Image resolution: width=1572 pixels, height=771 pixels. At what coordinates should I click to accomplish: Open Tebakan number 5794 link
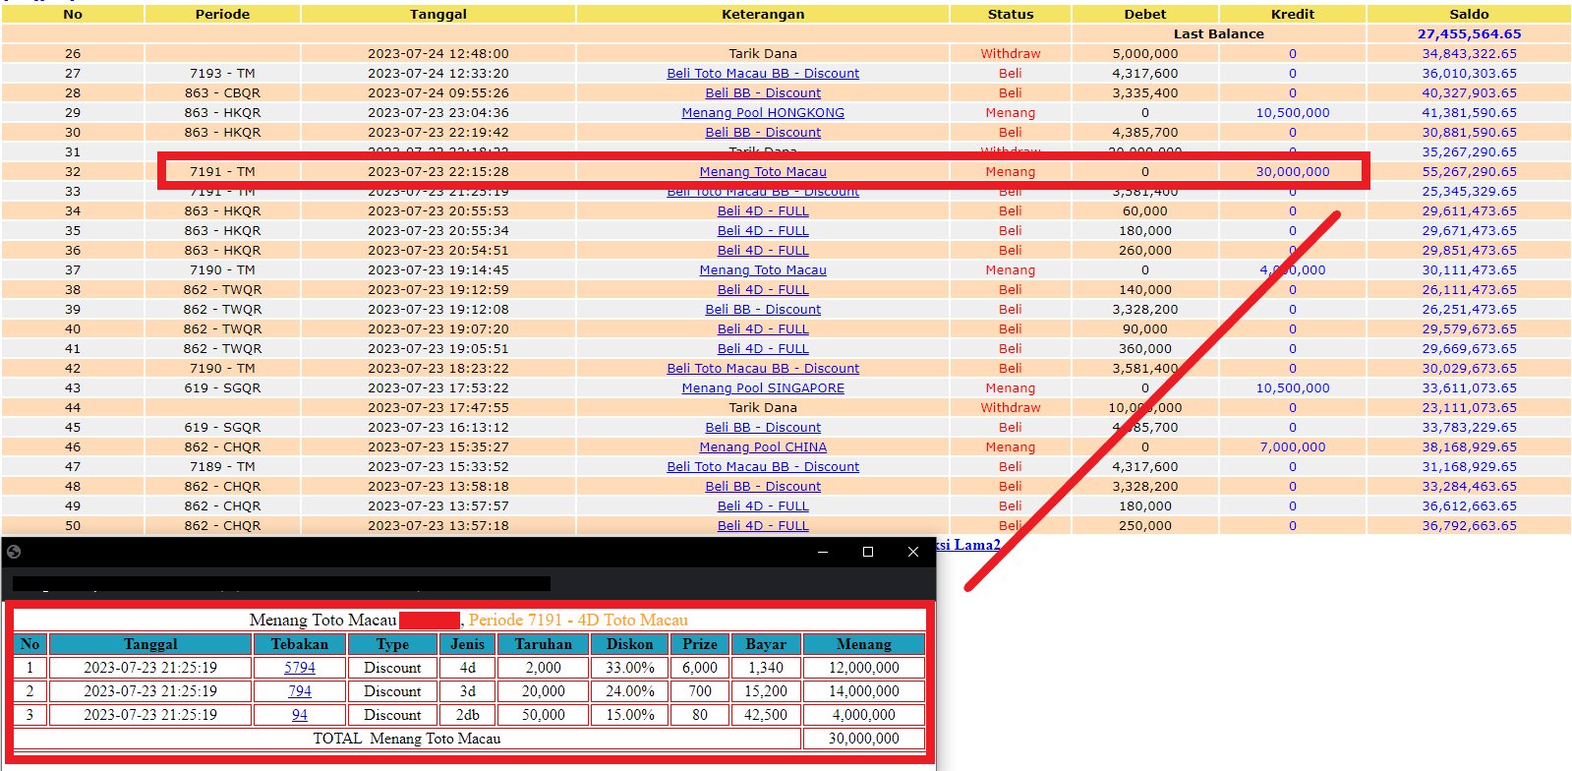pyautogui.click(x=300, y=668)
